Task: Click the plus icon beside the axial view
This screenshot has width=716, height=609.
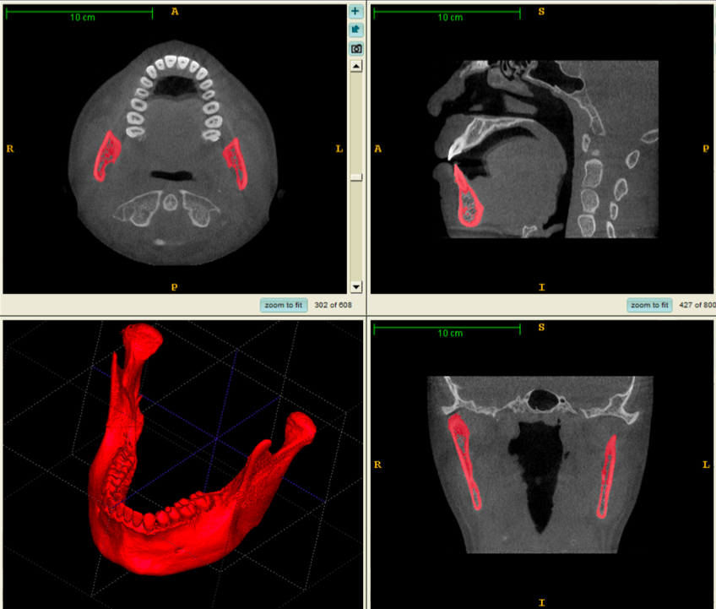Action: point(355,12)
